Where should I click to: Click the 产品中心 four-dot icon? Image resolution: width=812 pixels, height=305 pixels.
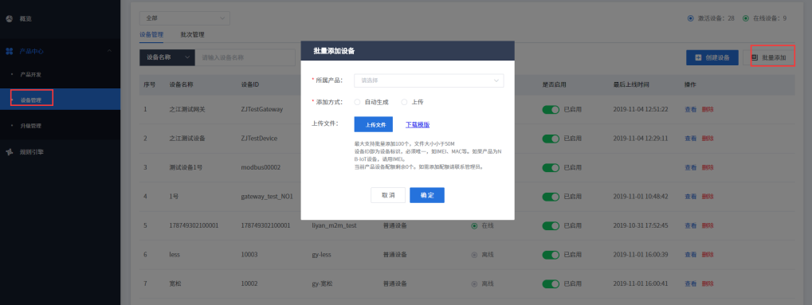coord(9,51)
